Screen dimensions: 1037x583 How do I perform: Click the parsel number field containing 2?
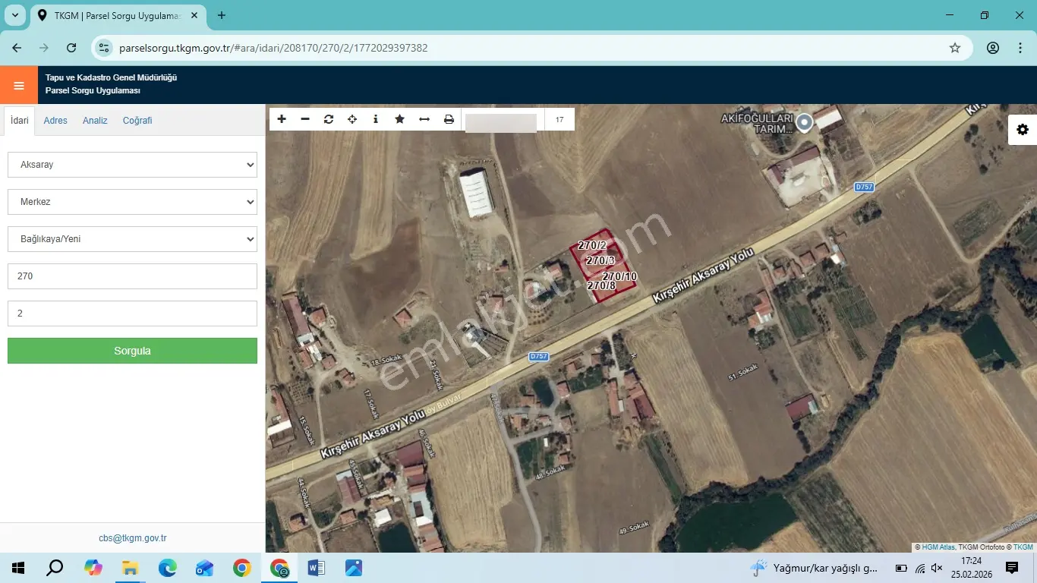[x=132, y=314]
